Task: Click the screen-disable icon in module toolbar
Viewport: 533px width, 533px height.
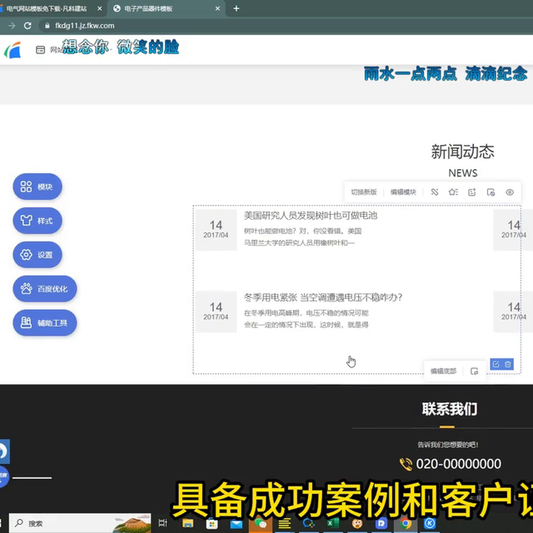Action: (x=491, y=192)
